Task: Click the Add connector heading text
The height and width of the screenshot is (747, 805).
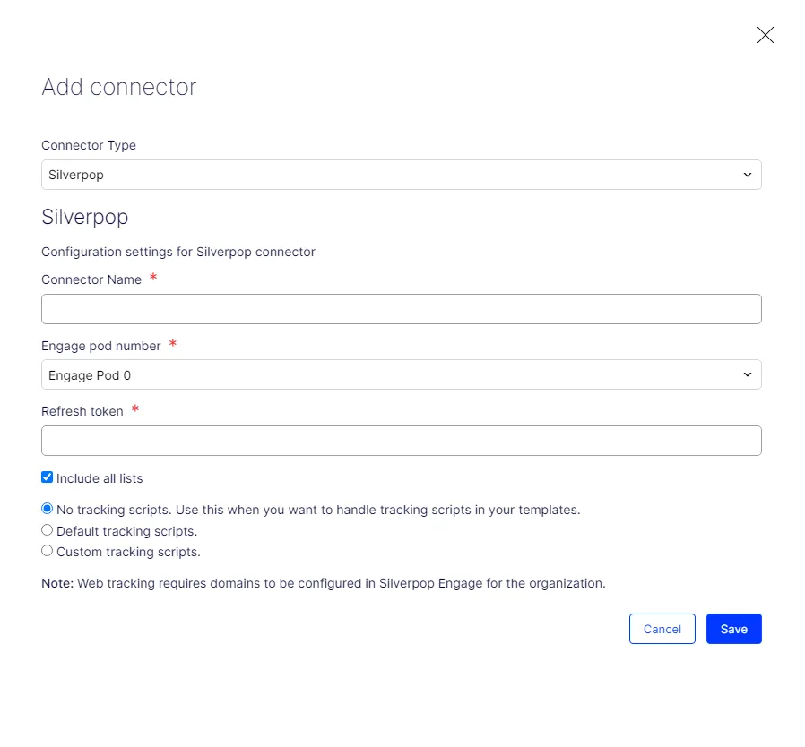Action: pyautogui.click(x=119, y=87)
